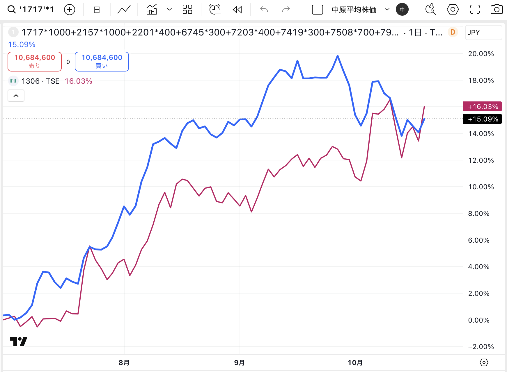Enter fullscreen mode
The height and width of the screenshot is (372, 507).
point(475,10)
